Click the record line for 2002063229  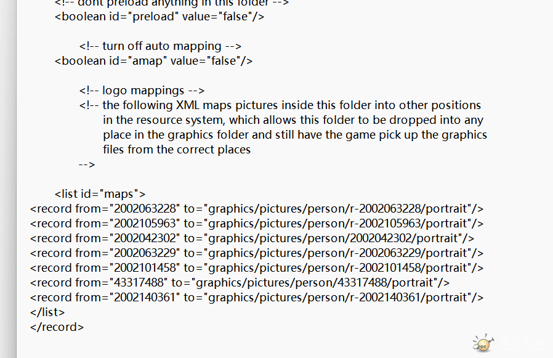coord(257,253)
